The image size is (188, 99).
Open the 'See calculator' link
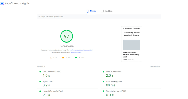coord(76,53)
